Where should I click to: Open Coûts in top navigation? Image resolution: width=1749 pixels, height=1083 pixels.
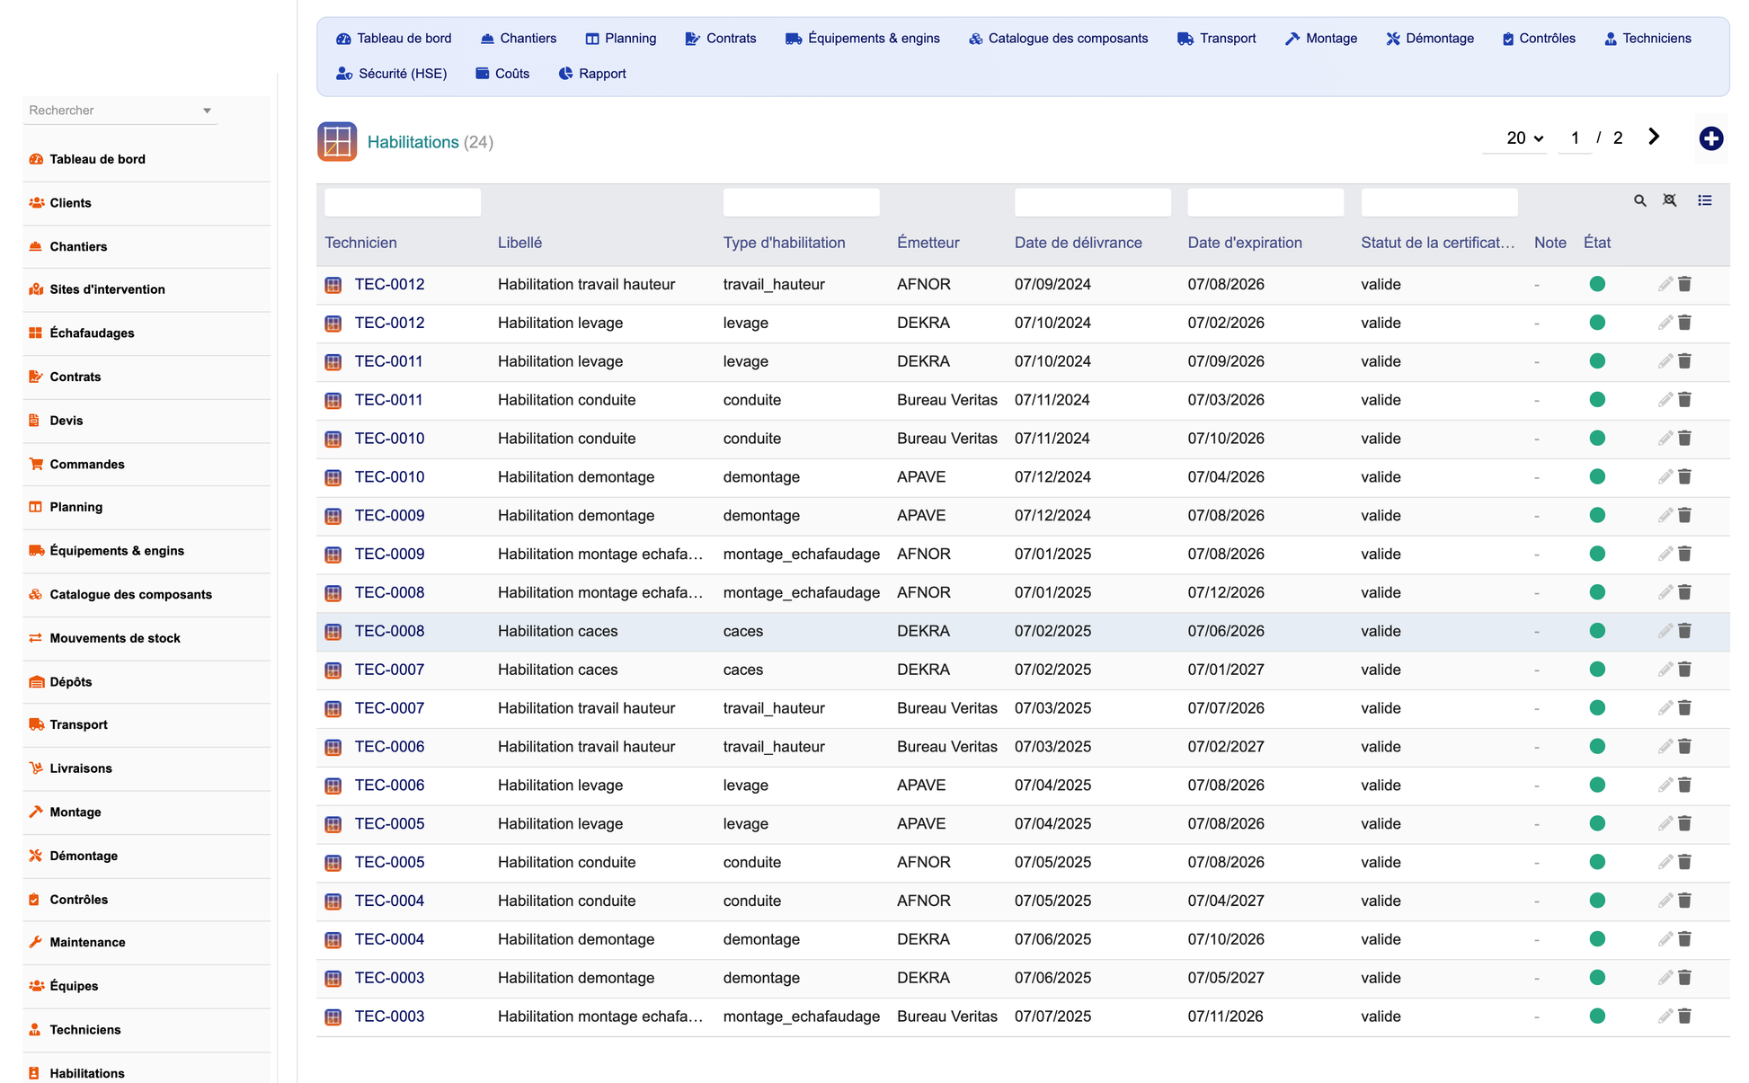pos(502,74)
